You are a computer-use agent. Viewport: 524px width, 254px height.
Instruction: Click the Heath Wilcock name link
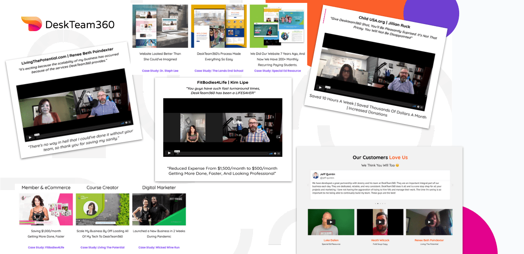[x=380, y=240]
